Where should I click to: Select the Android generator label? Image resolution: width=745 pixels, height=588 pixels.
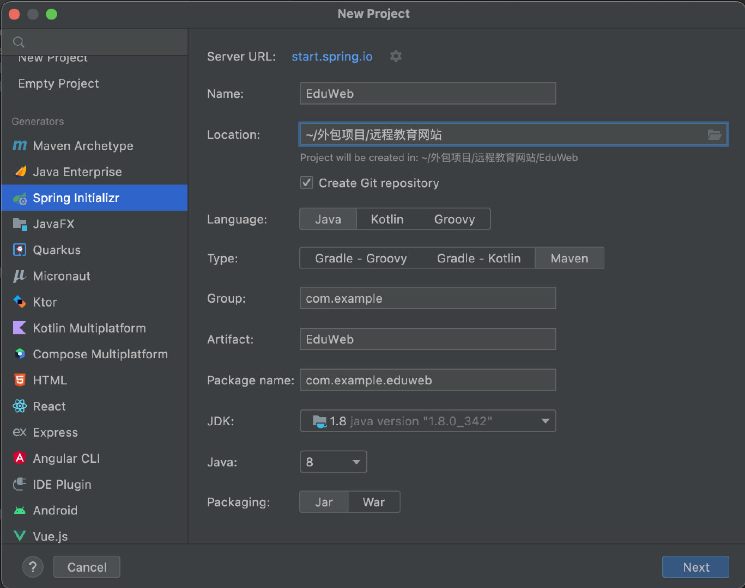pos(55,510)
